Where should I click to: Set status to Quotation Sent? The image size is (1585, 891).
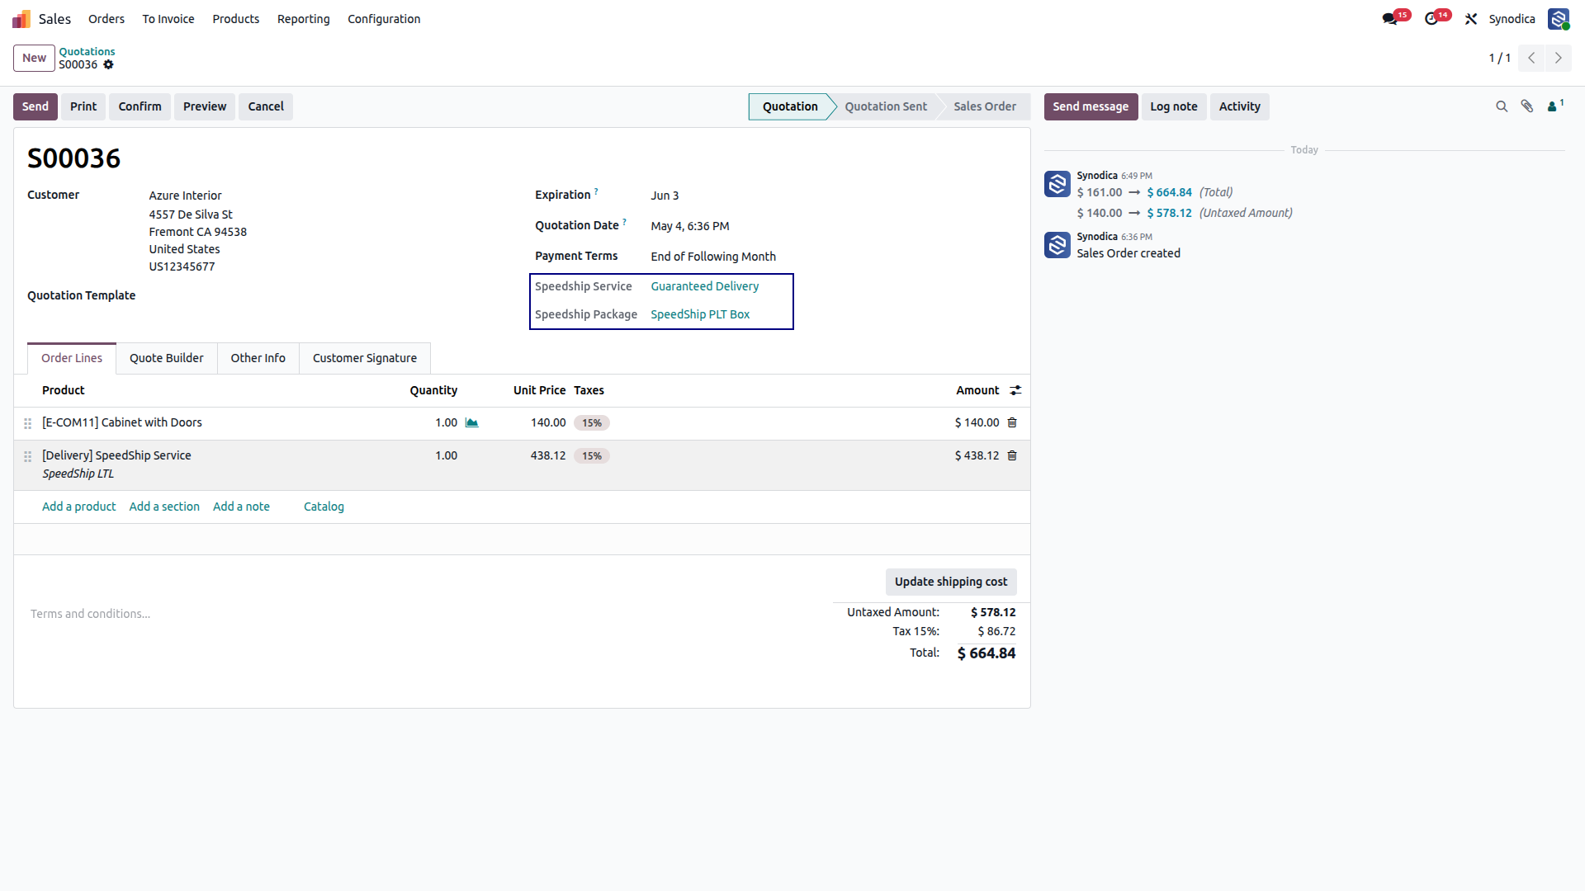point(886,106)
